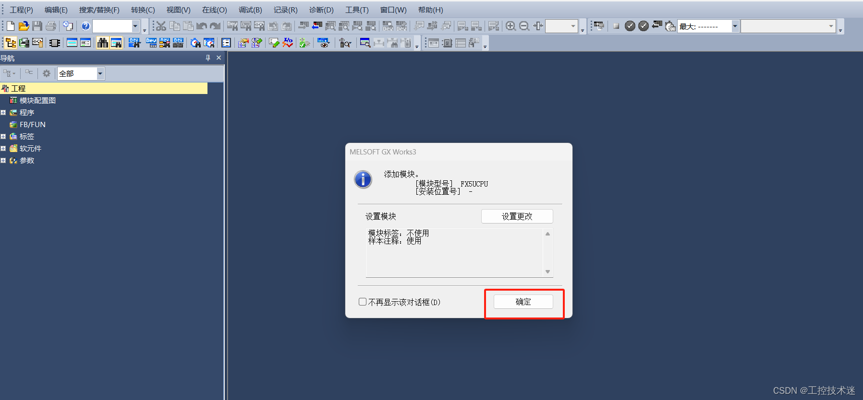Screen dimensions: 863x400
Task: Click the first dark check mark circle icon
Action: click(630, 26)
